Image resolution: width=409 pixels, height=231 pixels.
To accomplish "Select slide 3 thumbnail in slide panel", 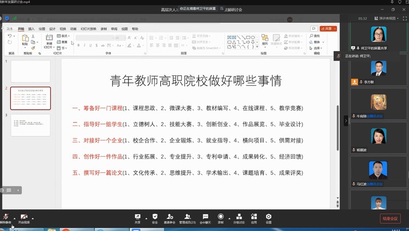I will pos(31,125).
